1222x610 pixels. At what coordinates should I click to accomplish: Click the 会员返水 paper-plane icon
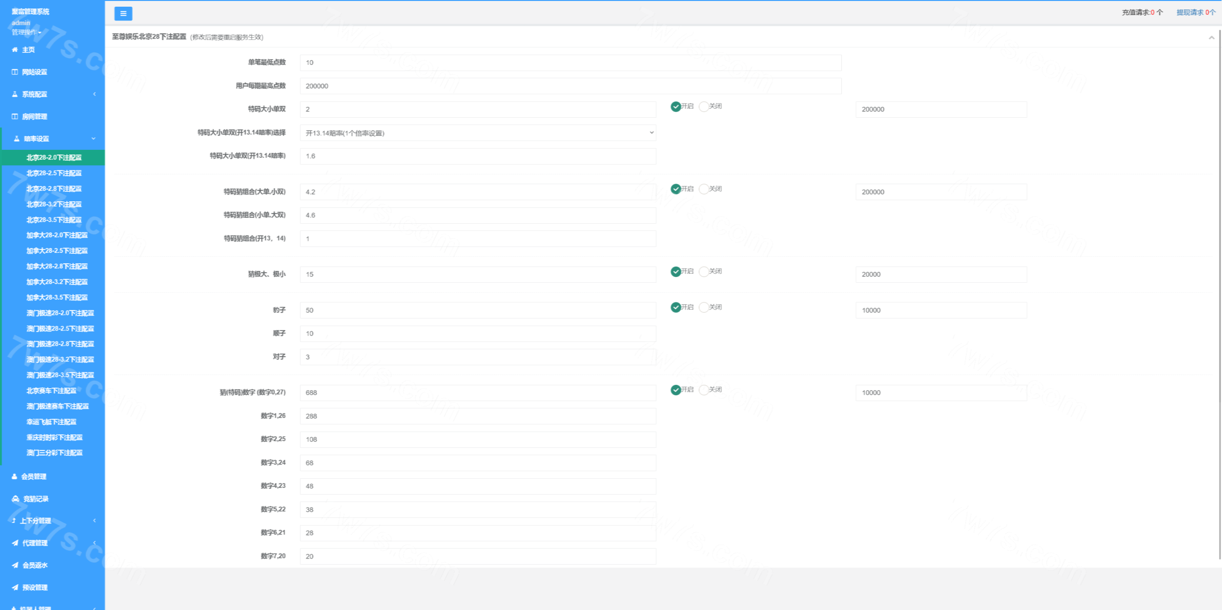click(15, 565)
